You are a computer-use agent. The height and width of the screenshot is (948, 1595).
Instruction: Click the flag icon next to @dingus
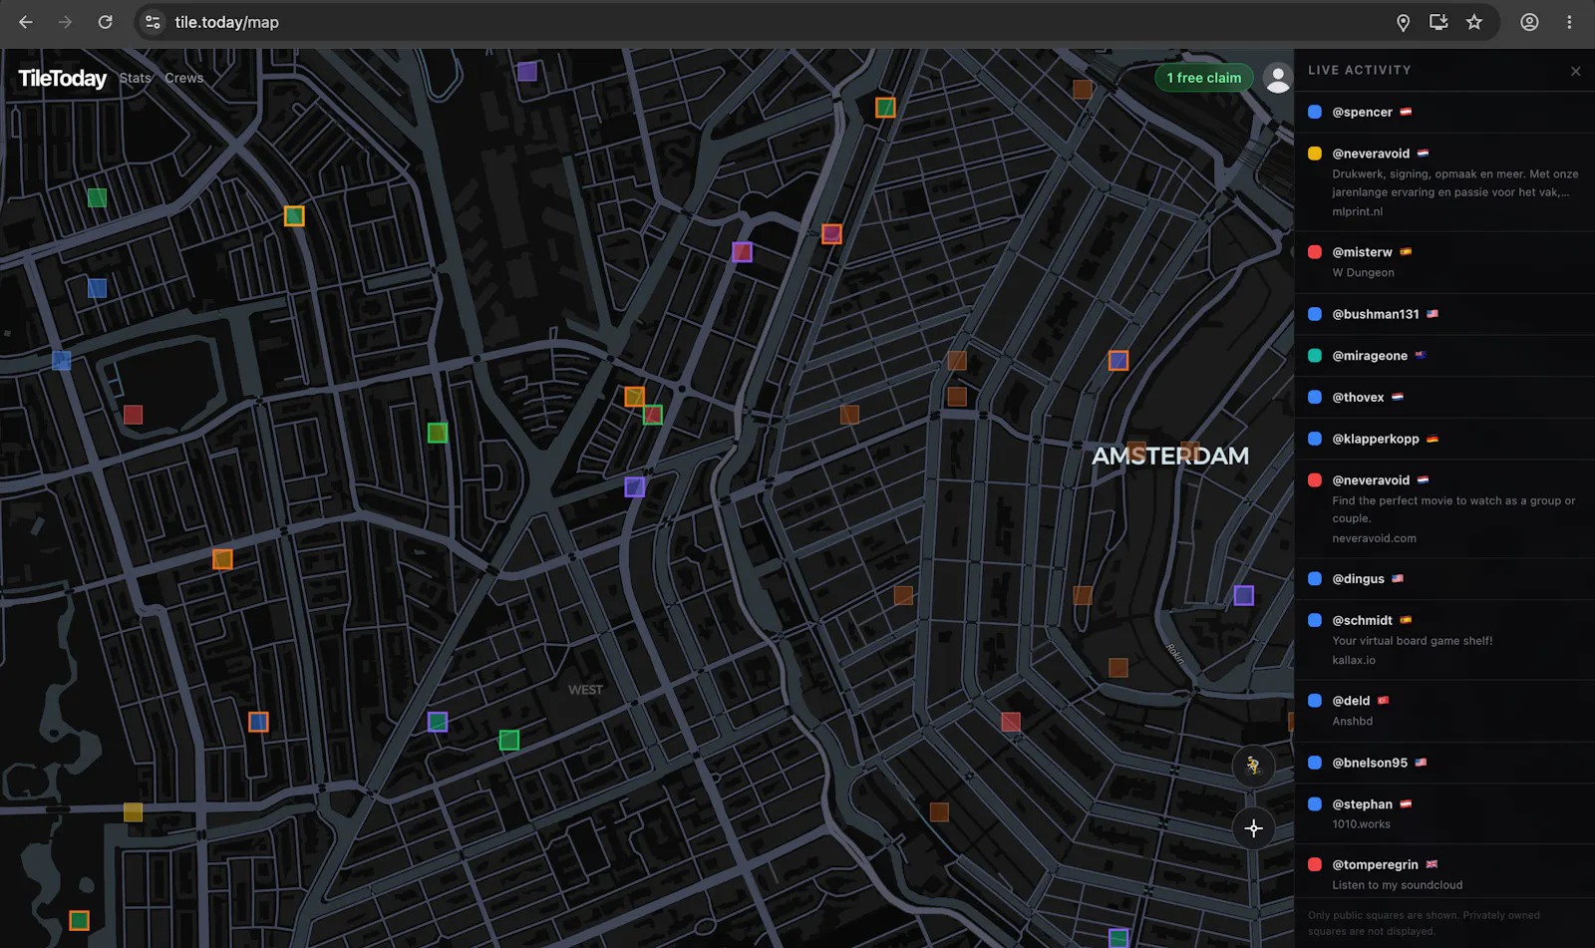point(1398,579)
